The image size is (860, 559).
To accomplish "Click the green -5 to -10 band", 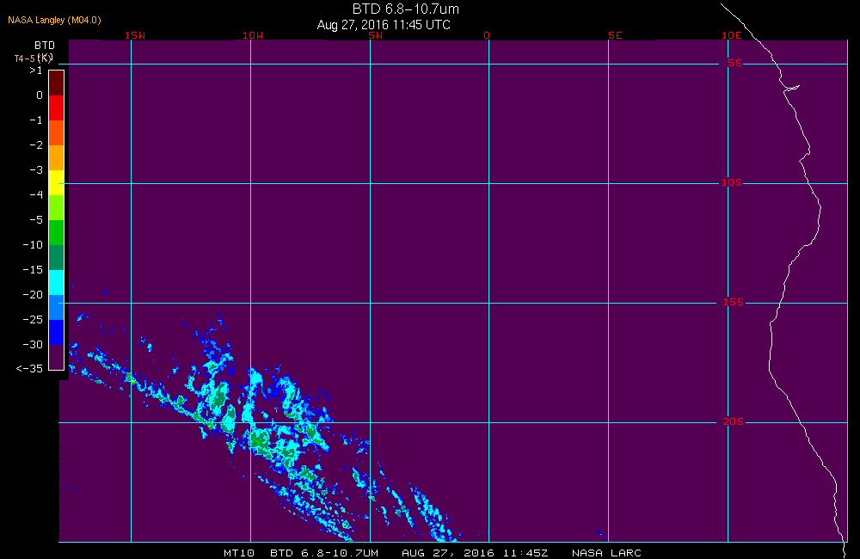I will pyautogui.click(x=57, y=232).
